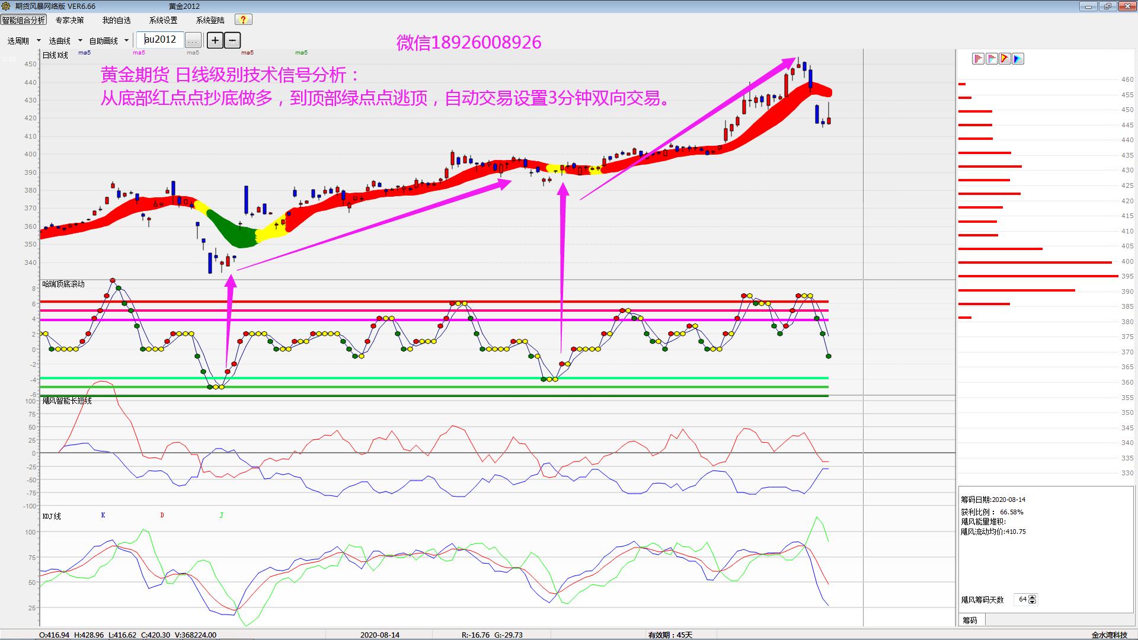Click the first red bar chip-distribution icon
Screen dimensions: 1138x640
coord(978,59)
